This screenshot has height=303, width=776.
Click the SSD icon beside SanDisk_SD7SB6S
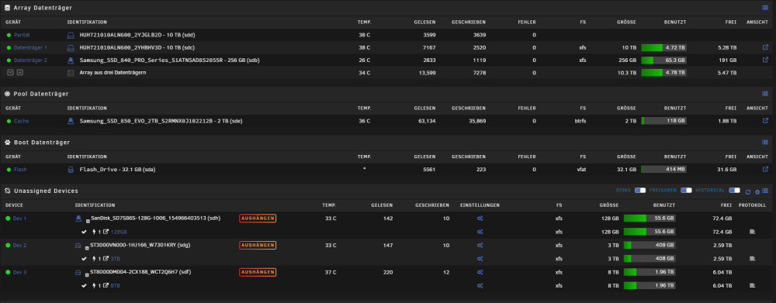point(78,218)
